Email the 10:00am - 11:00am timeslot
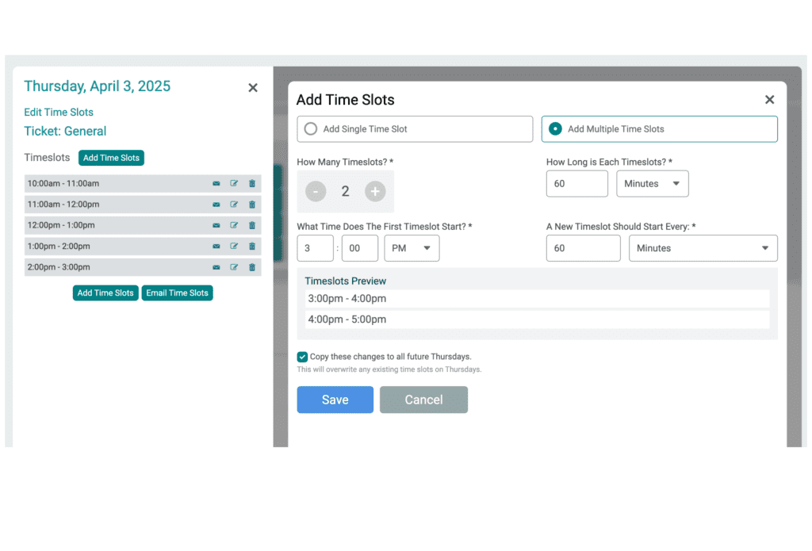812x551 pixels. (216, 183)
